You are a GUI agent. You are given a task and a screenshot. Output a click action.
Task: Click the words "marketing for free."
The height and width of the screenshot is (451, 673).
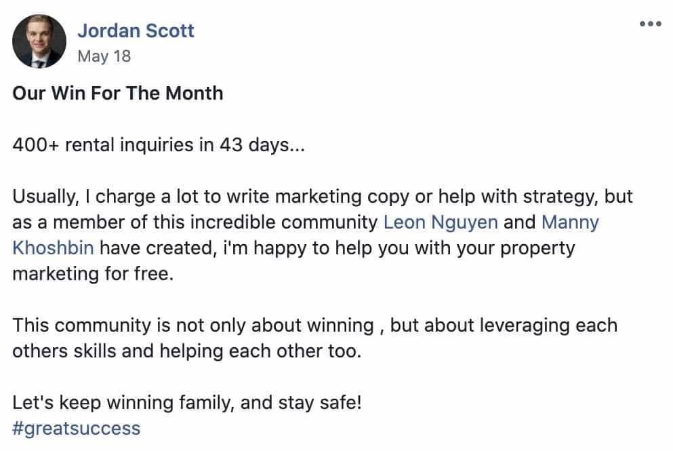[x=93, y=274]
